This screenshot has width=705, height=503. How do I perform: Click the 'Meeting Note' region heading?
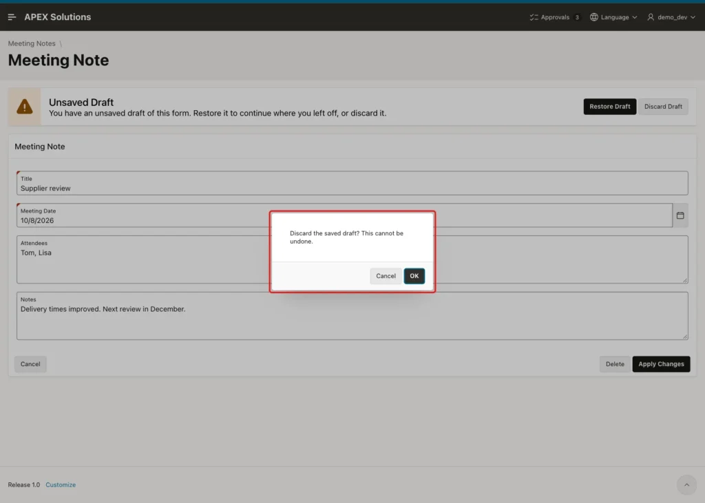click(x=39, y=147)
